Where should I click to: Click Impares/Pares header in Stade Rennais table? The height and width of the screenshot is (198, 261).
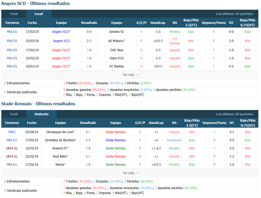(214, 123)
